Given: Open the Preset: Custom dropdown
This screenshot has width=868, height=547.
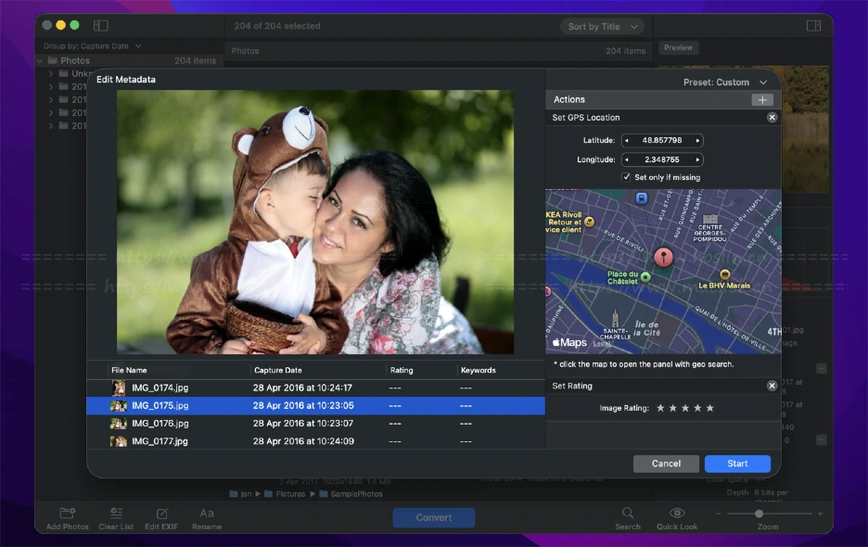Looking at the screenshot, I should tap(724, 83).
